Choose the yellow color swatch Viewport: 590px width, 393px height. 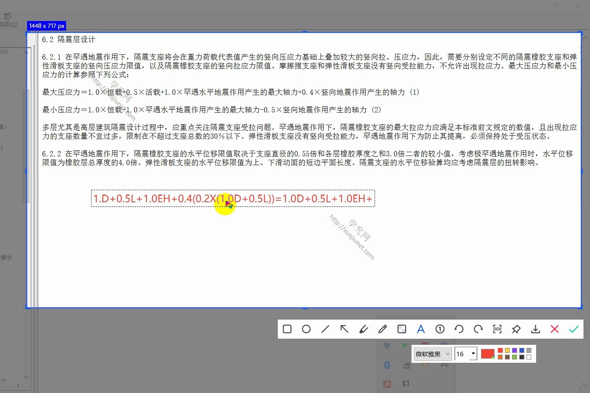[x=507, y=351]
